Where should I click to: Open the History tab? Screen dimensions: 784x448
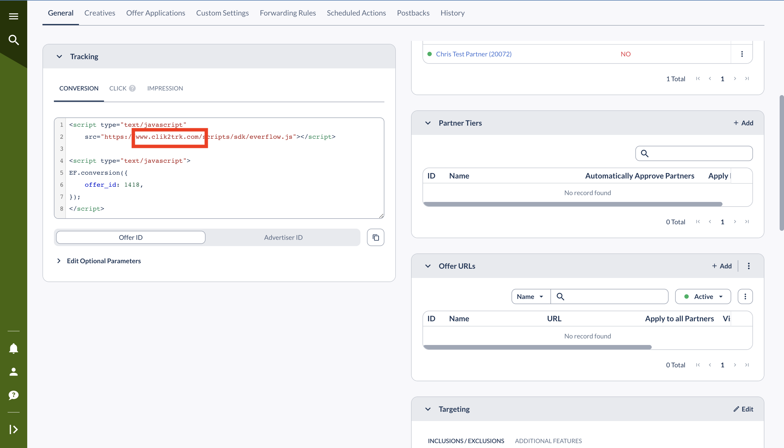pyautogui.click(x=452, y=13)
